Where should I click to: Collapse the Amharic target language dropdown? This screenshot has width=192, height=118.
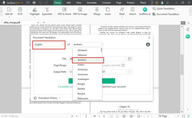click(x=88, y=44)
